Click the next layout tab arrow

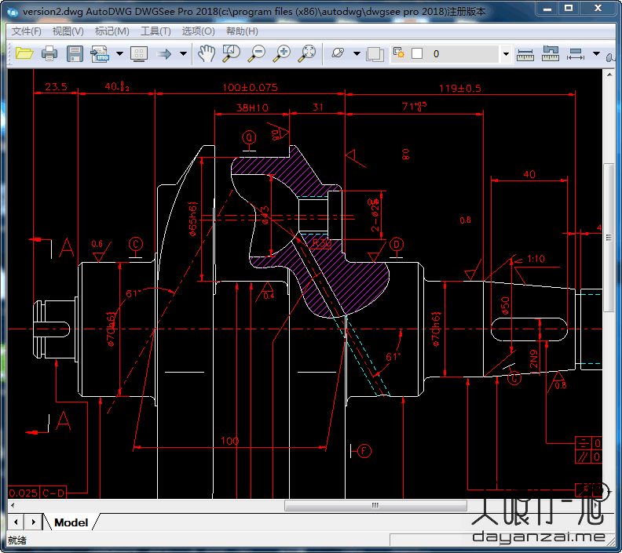33,522
